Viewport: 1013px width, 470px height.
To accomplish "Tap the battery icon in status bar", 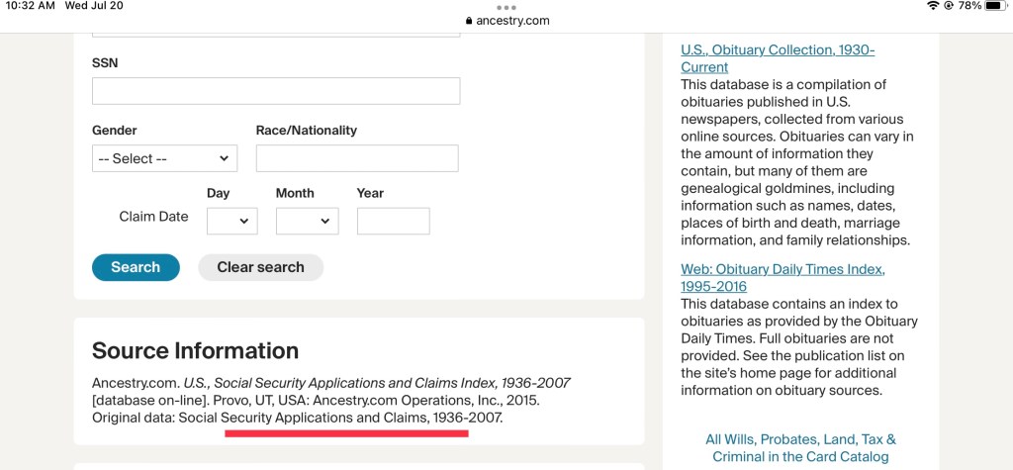I will [x=994, y=6].
